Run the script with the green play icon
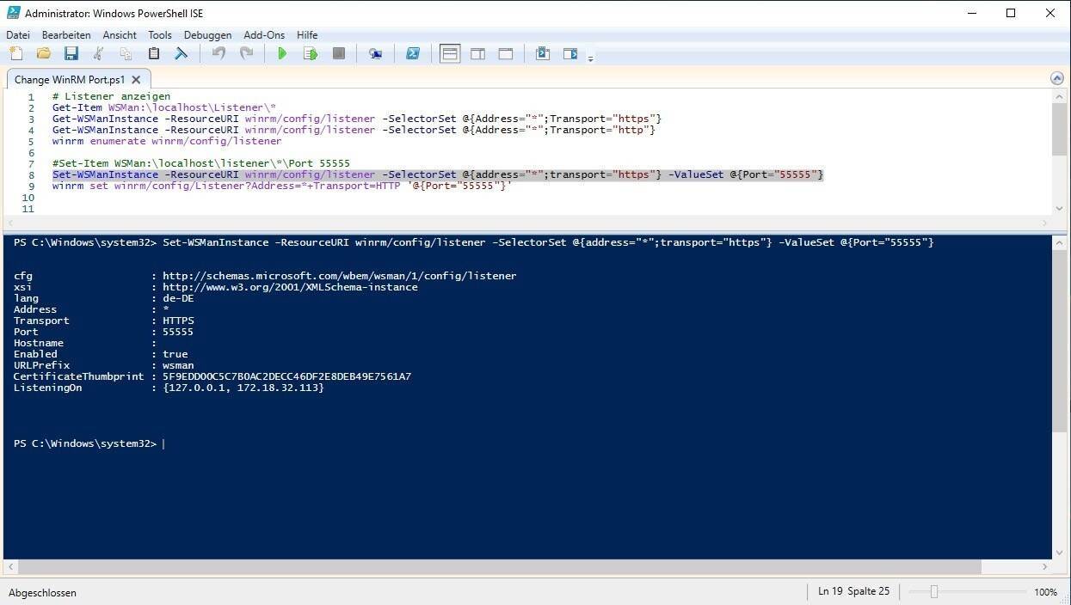This screenshot has height=605, width=1071. point(282,54)
